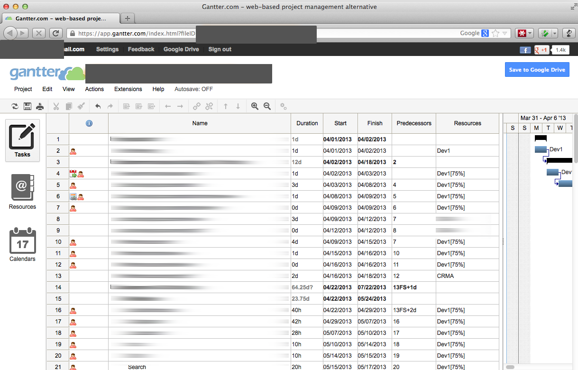Click the copy icon in toolbar
The image size is (578, 370).
(69, 106)
